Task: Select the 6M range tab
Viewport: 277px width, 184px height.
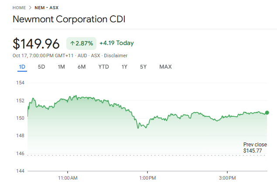Action: point(82,67)
